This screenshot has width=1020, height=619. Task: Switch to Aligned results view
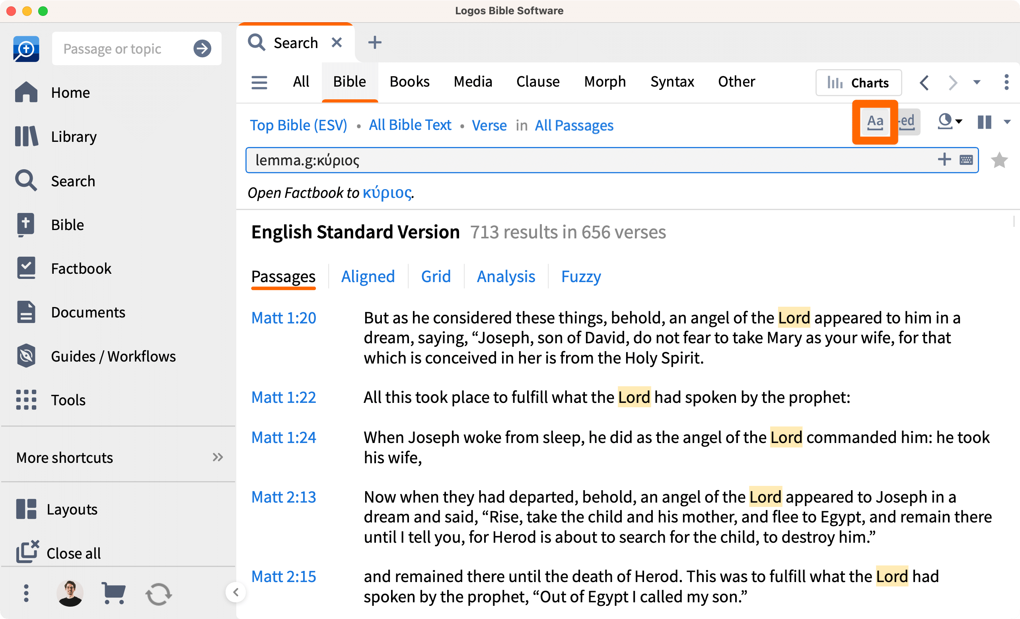[x=368, y=276]
